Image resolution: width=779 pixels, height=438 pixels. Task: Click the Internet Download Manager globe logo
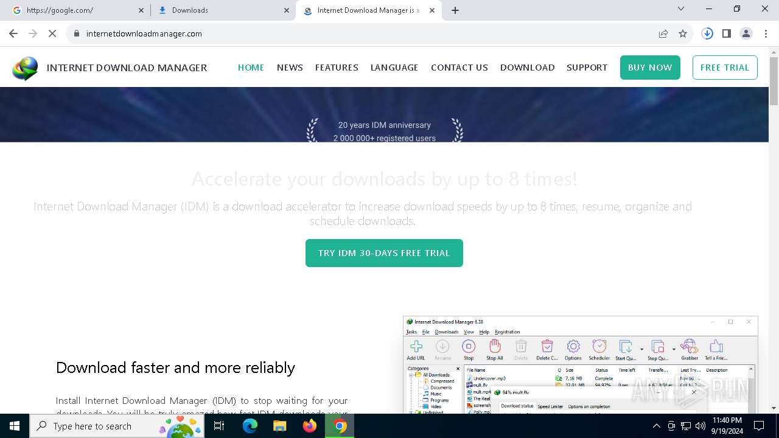point(25,68)
